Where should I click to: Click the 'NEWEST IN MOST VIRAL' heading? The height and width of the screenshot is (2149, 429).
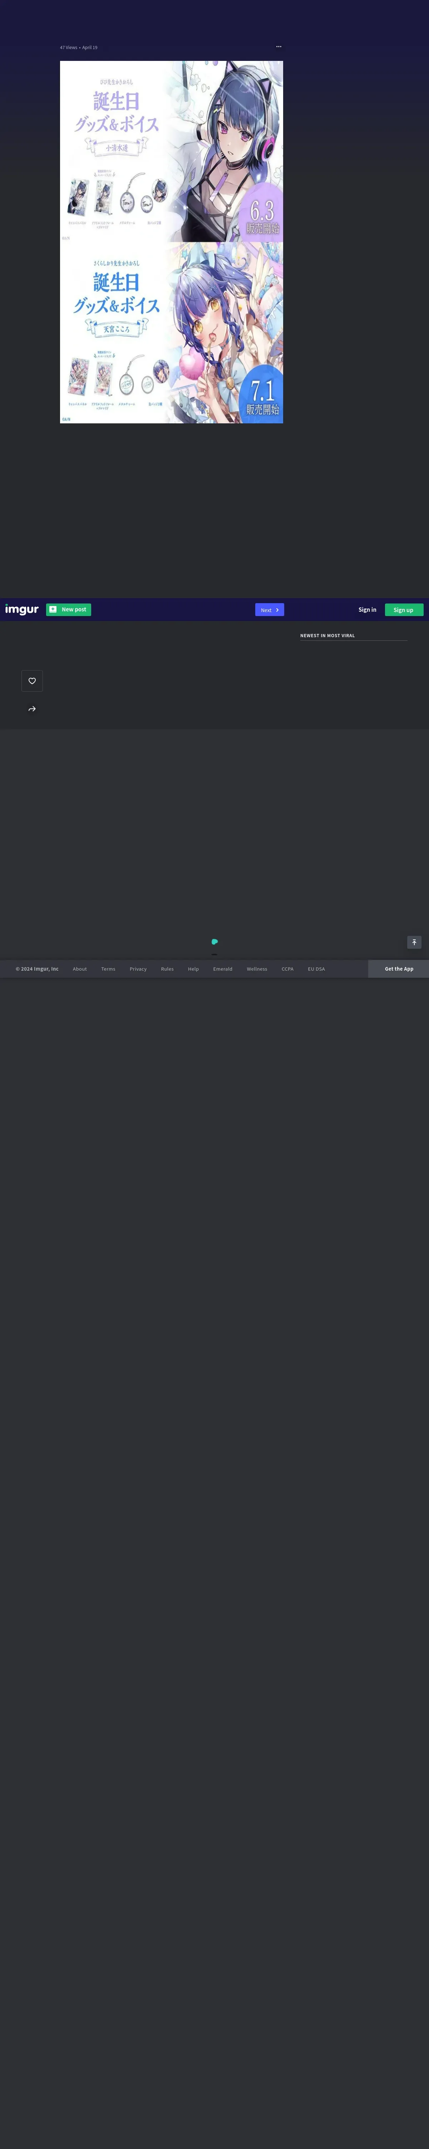[x=327, y=636]
